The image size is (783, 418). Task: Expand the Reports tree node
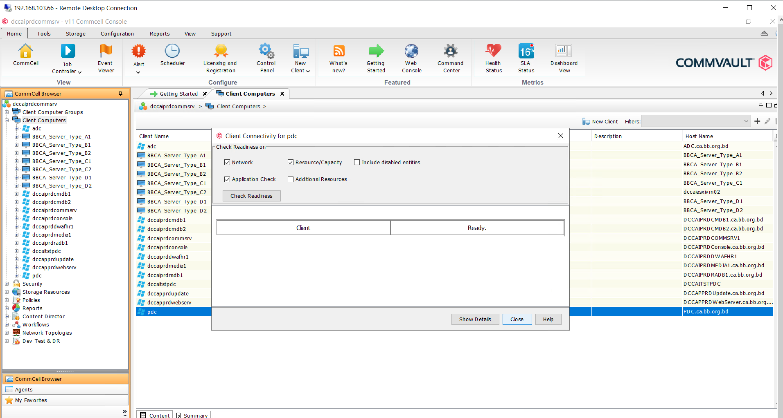click(x=7, y=308)
